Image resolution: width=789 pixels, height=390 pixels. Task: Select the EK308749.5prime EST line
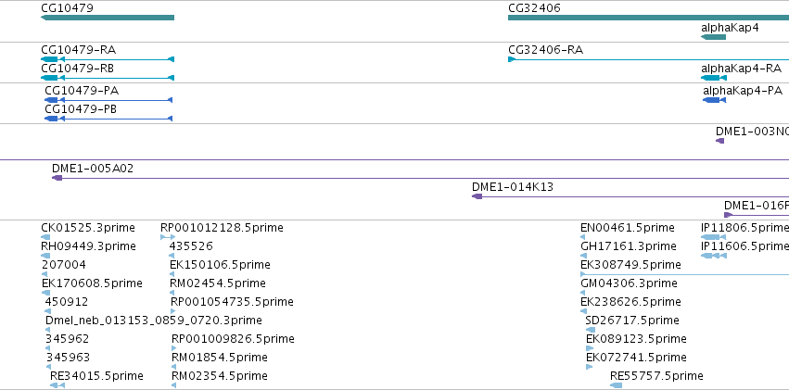pos(685,274)
